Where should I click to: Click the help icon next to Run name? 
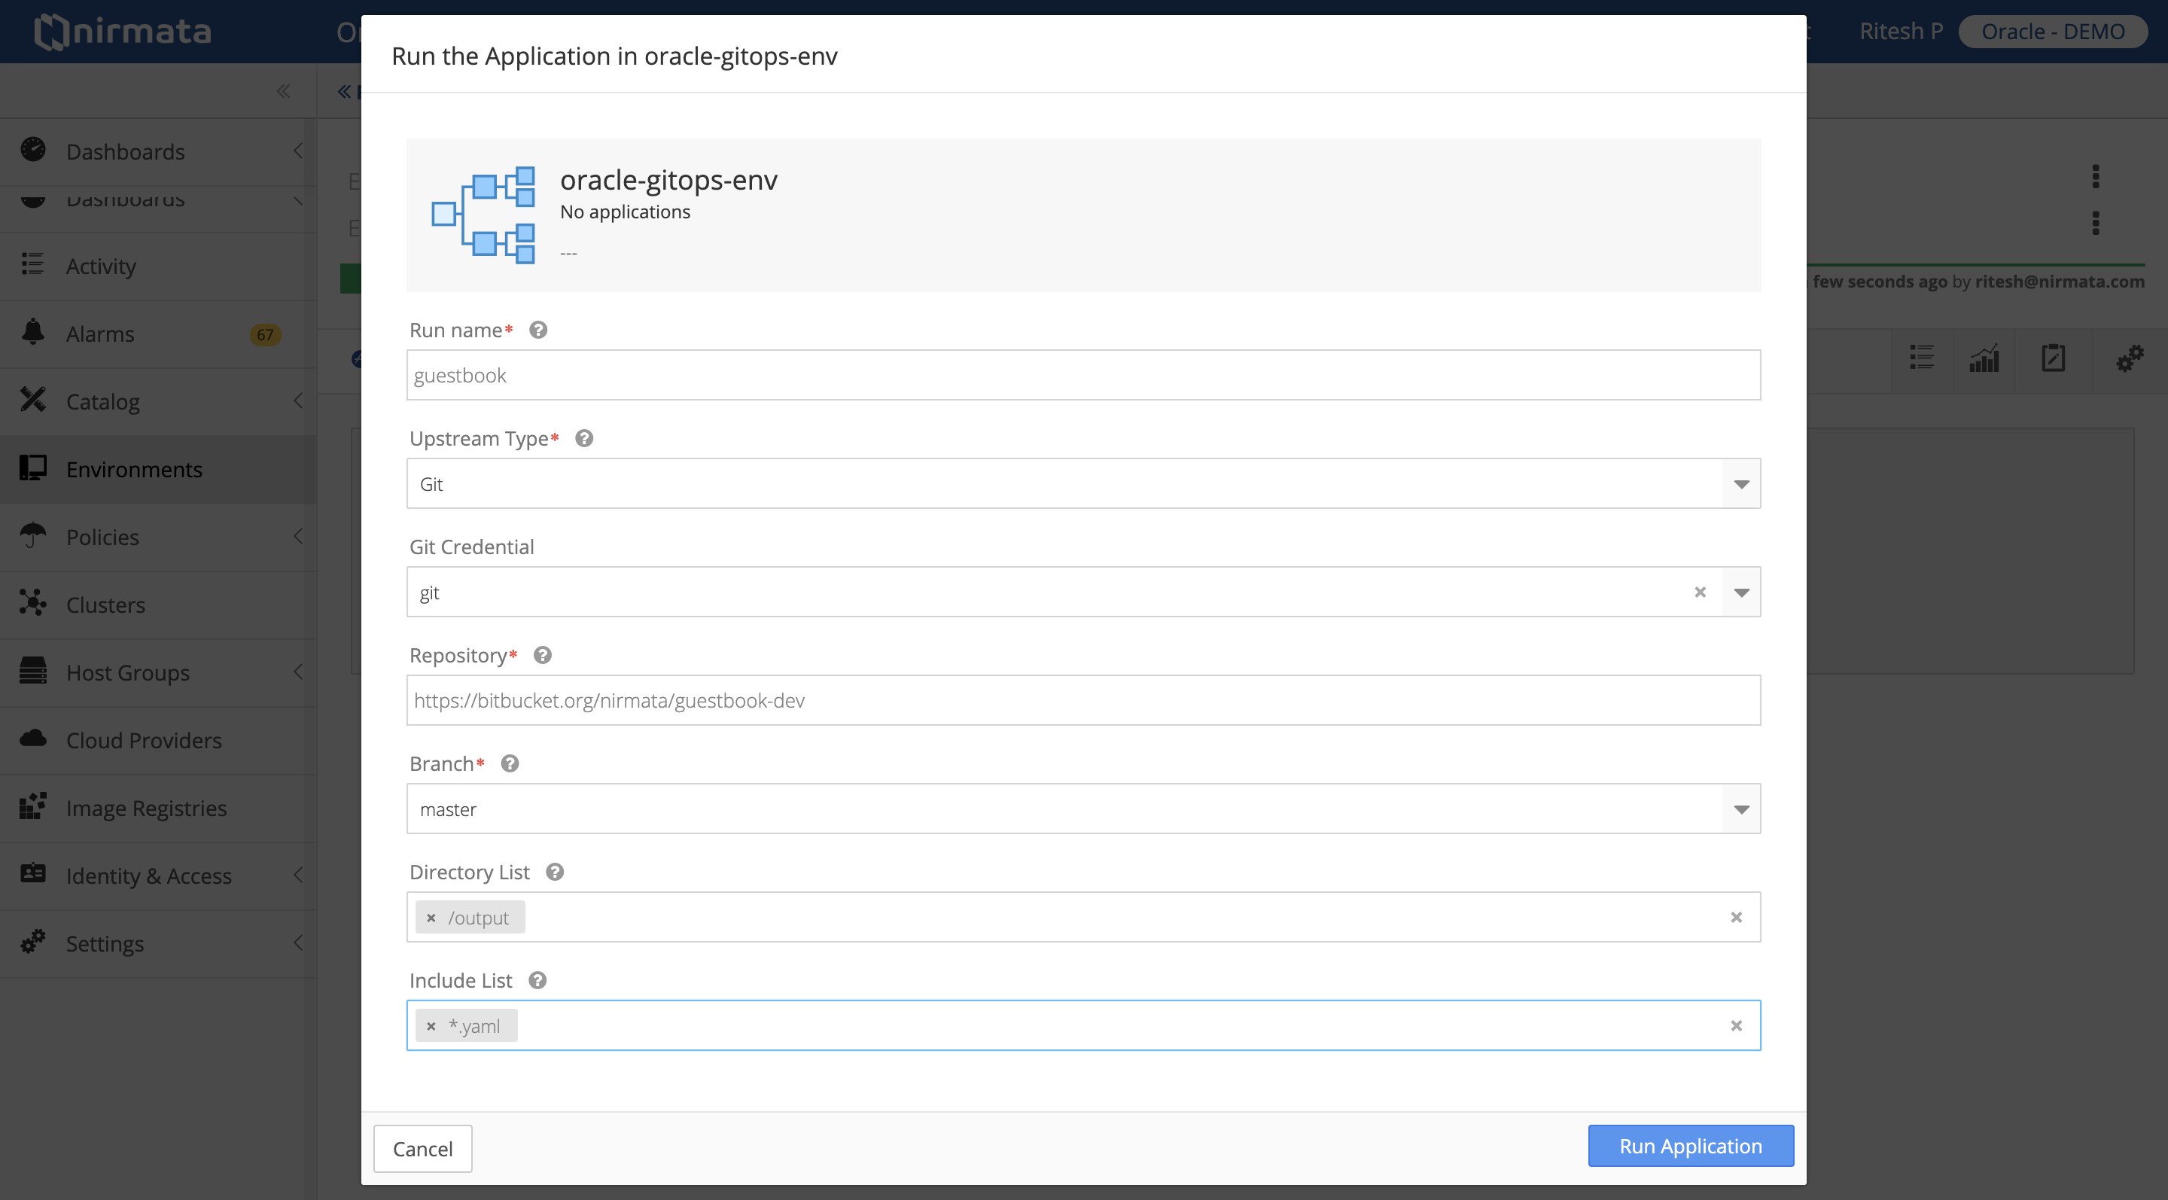point(539,330)
